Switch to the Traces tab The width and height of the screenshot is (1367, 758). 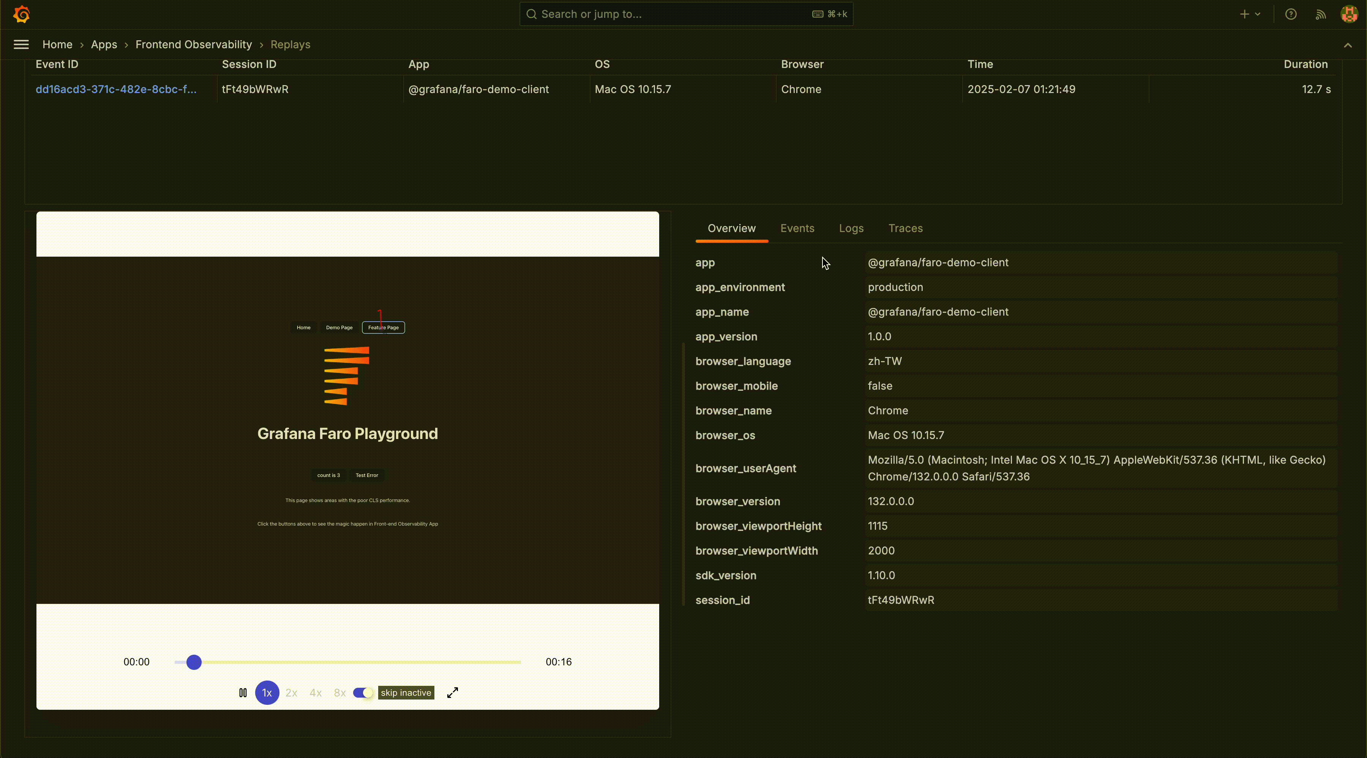click(x=905, y=228)
